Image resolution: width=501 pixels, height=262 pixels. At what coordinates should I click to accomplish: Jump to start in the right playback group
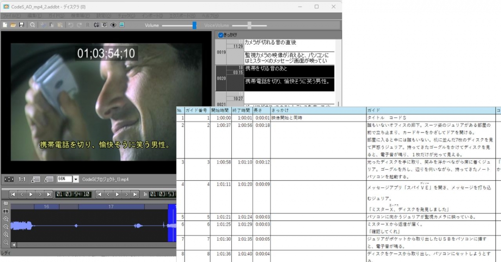99,194
